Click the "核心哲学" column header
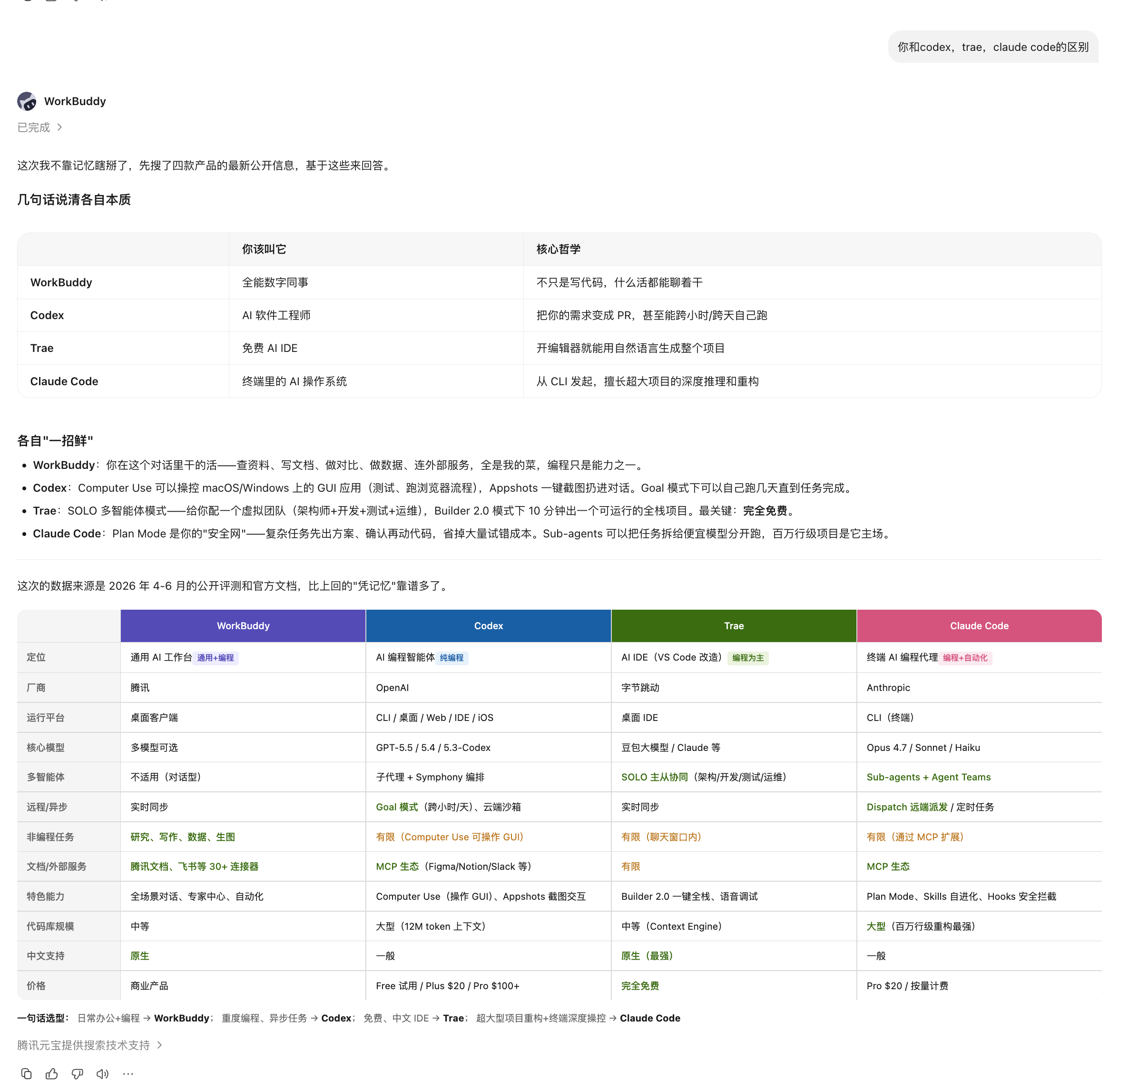This screenshot has width=1139, height=1090. 559,249
